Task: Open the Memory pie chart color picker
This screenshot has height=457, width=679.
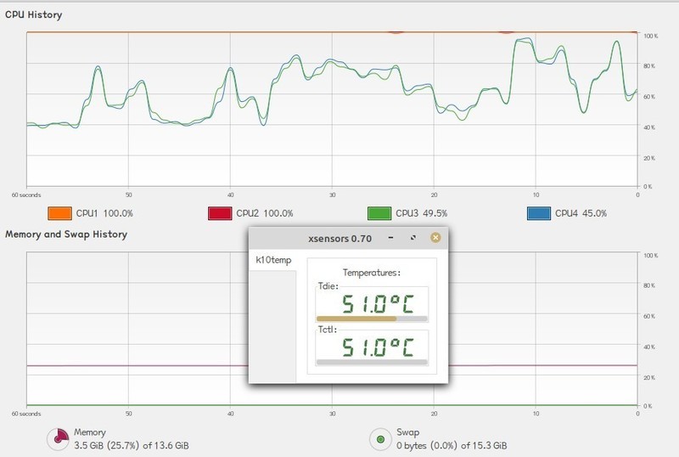Action: pos(58,439)
